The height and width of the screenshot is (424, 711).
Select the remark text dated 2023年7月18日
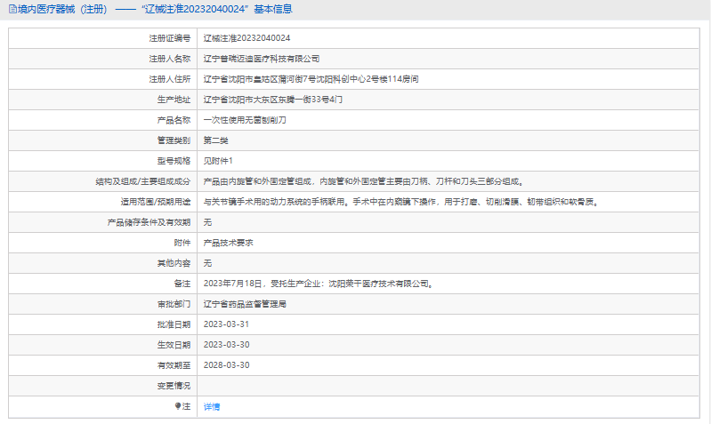[319, 284]
